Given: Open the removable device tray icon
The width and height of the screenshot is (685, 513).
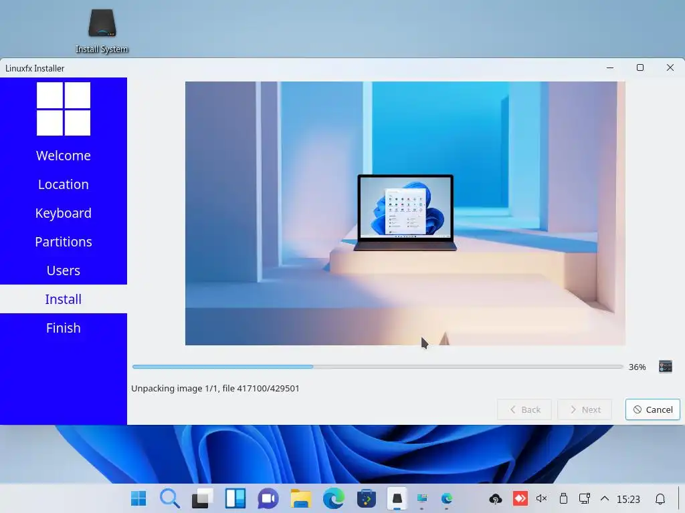Looking at the screenshot, I should coord(563,498).
